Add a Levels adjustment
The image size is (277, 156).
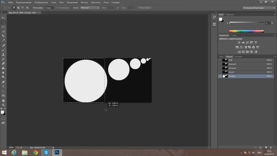(x=243, y=42)
